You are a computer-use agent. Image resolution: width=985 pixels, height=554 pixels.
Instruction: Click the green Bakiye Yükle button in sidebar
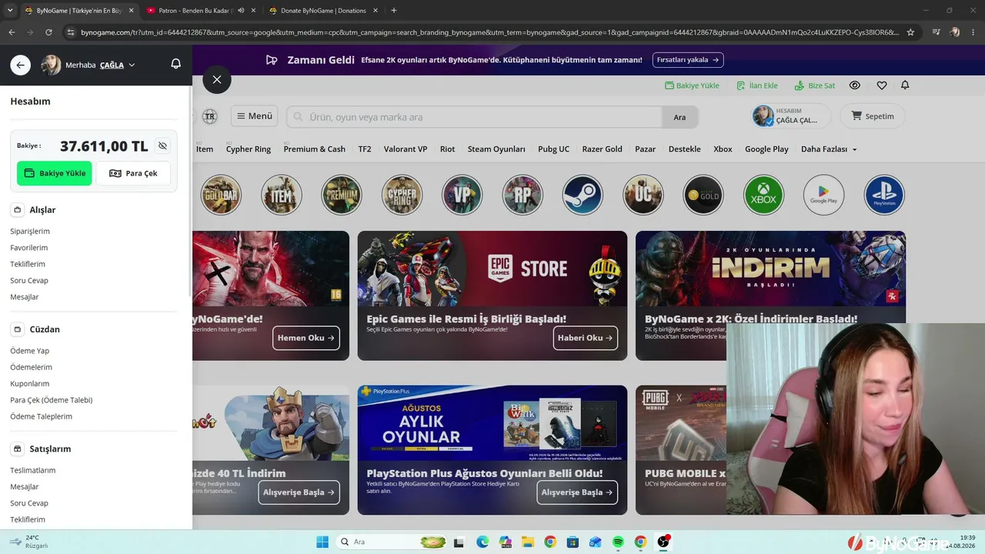(55, 173)
